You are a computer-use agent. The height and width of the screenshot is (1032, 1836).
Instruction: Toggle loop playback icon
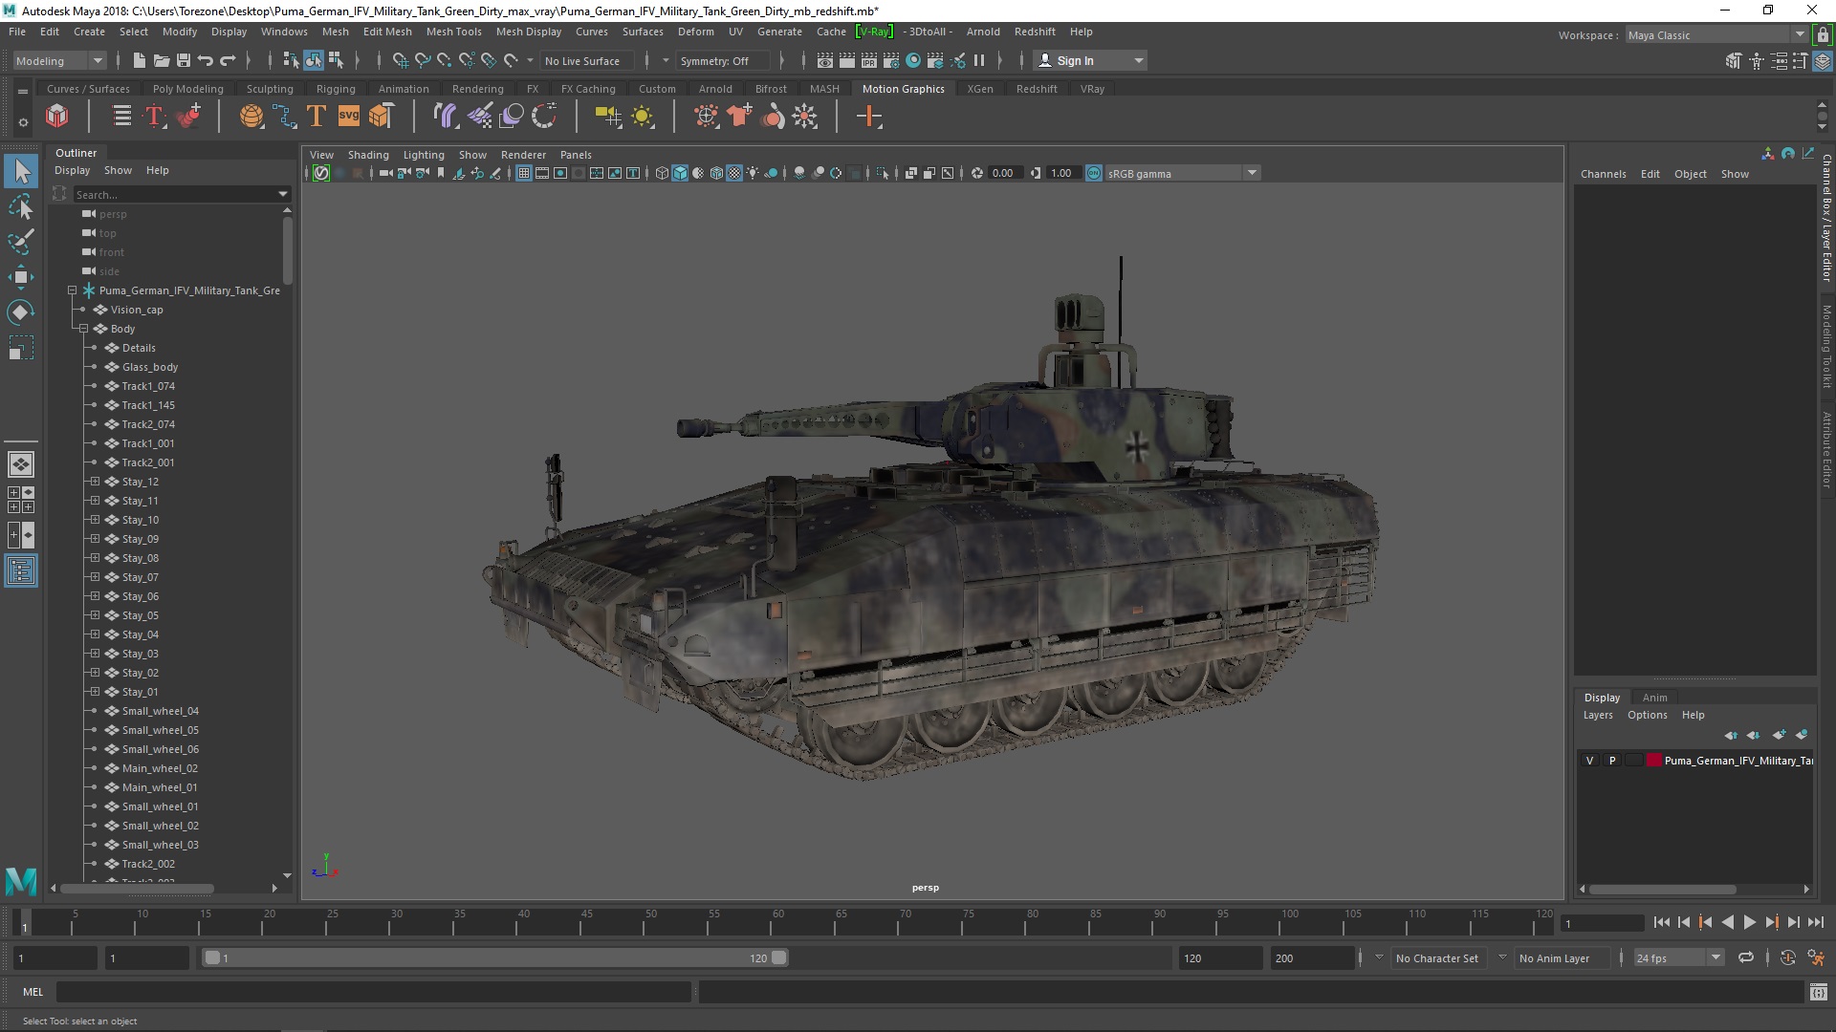[1746, 957]
